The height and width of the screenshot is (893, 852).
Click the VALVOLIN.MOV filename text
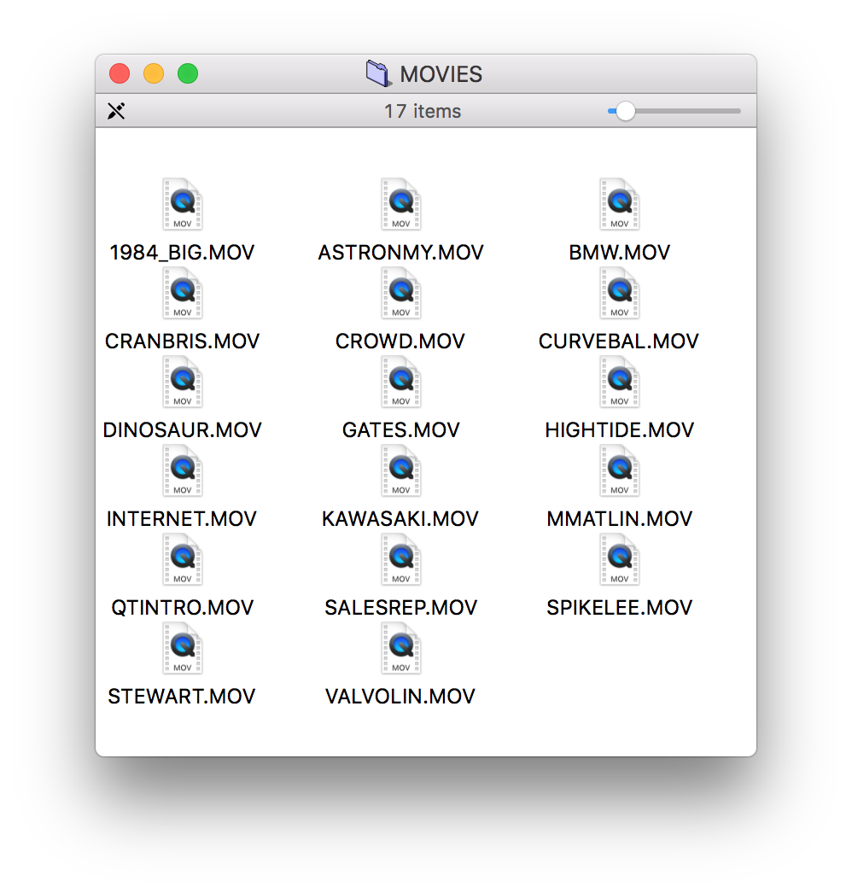tap(400, 697)
